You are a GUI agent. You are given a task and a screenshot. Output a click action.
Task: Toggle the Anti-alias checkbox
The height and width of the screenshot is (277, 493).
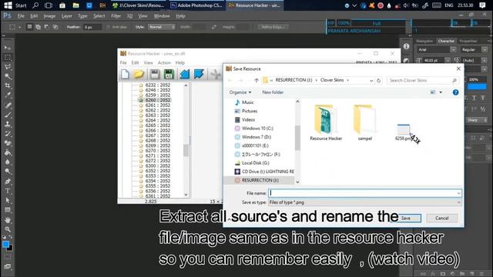pos(108,28)
